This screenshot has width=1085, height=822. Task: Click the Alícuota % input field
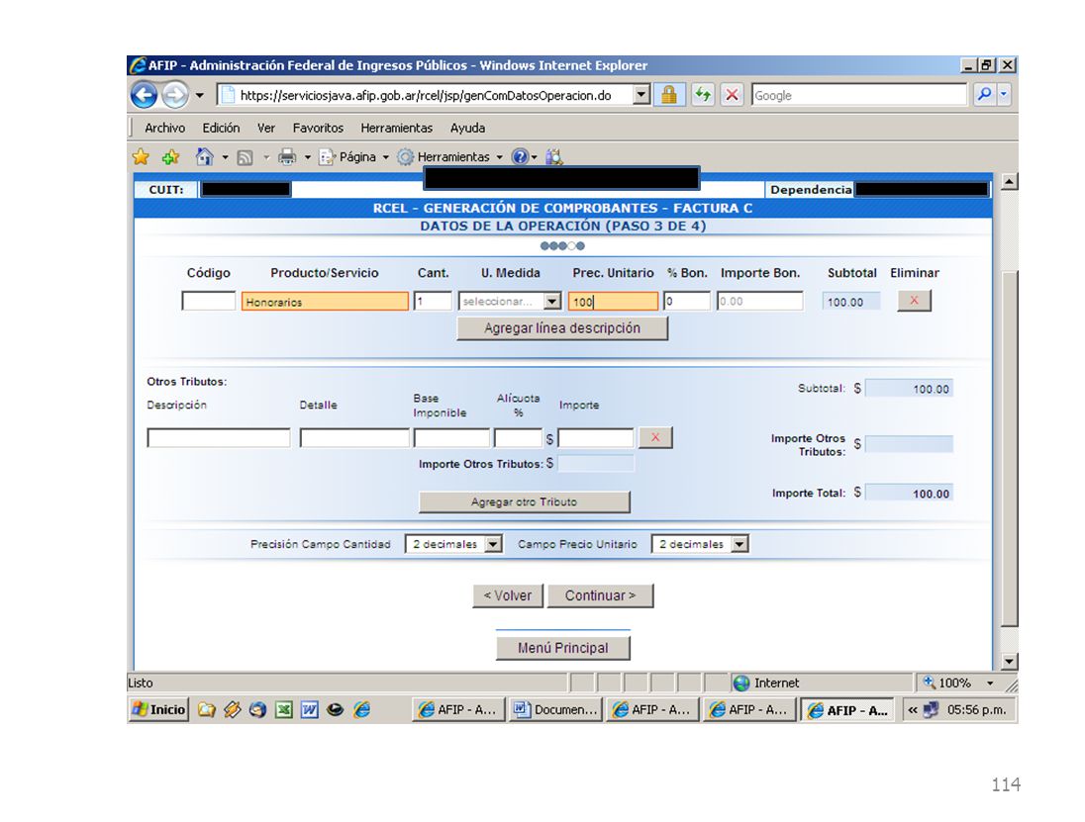(x=518, y=437)
